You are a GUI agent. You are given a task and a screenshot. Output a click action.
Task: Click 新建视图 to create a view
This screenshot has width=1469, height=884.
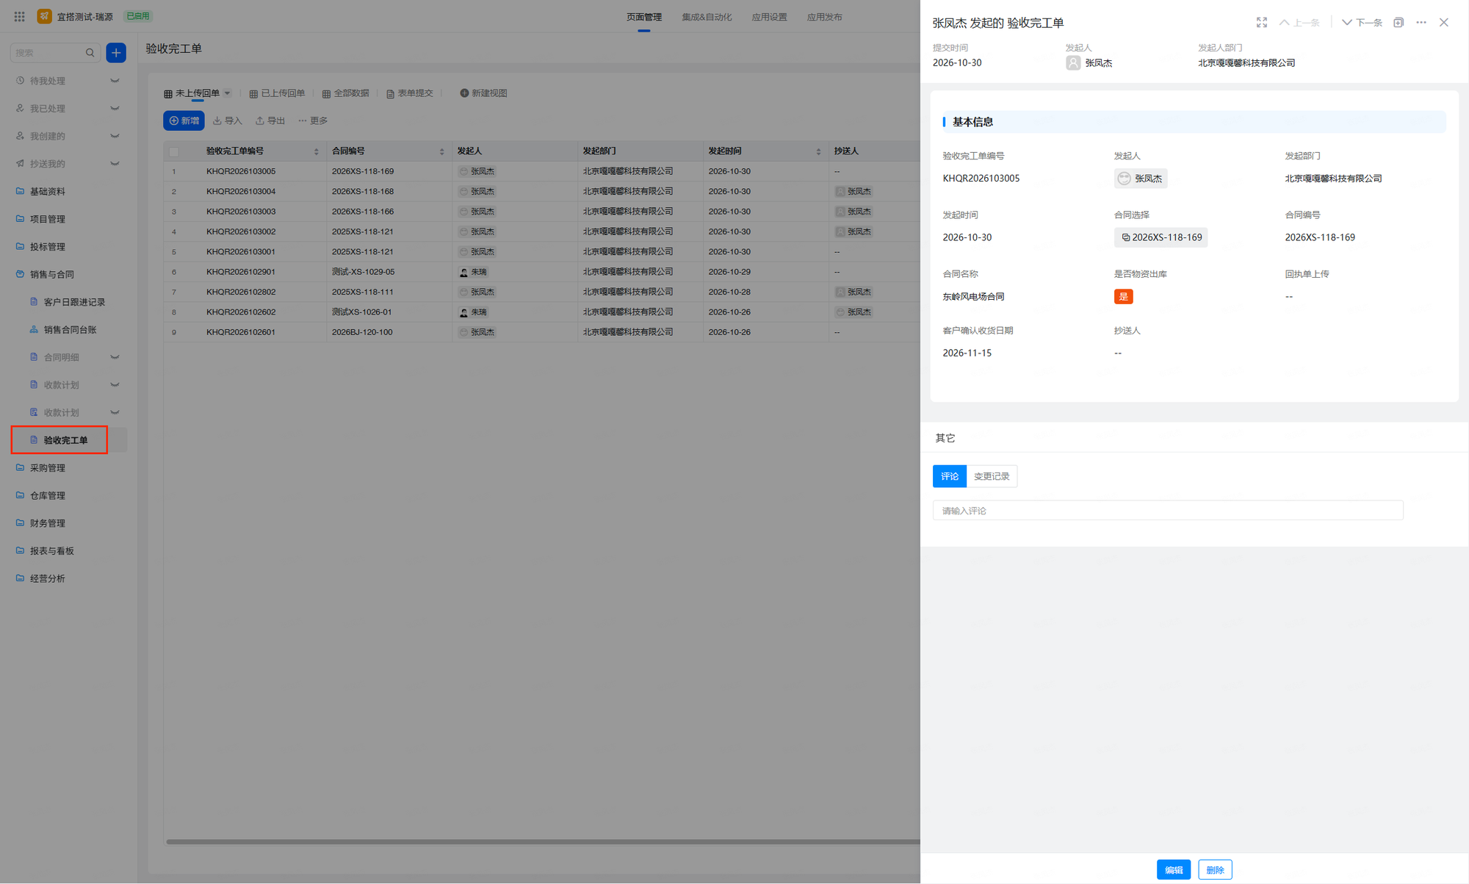[483, 93]
